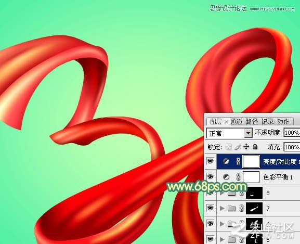Switch to the 路径 tab
The height and width of the screenshot is (244, 300).
point(252,122)
